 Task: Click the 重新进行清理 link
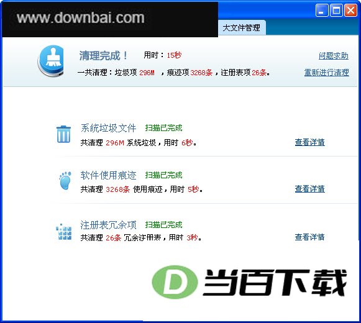(x=326, y=73)
